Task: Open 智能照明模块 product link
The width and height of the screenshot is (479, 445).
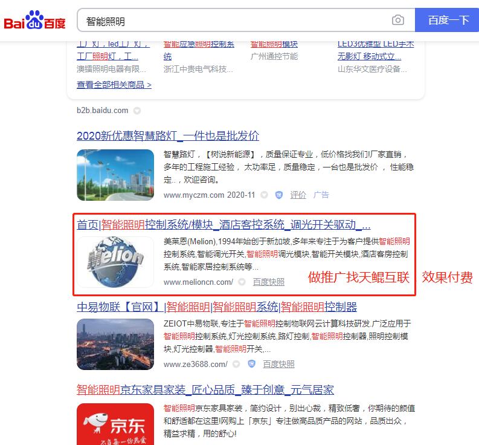Action: 274,44
